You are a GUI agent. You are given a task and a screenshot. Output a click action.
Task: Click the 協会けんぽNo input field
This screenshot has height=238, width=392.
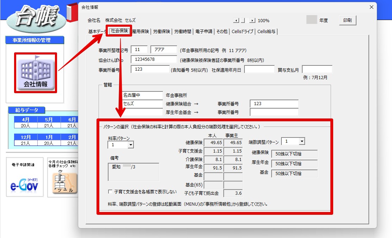(x=154, y=59)
